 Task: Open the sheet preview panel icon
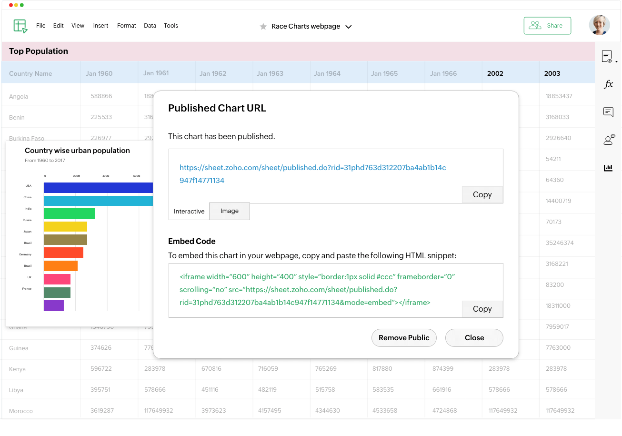coord(607,57)
